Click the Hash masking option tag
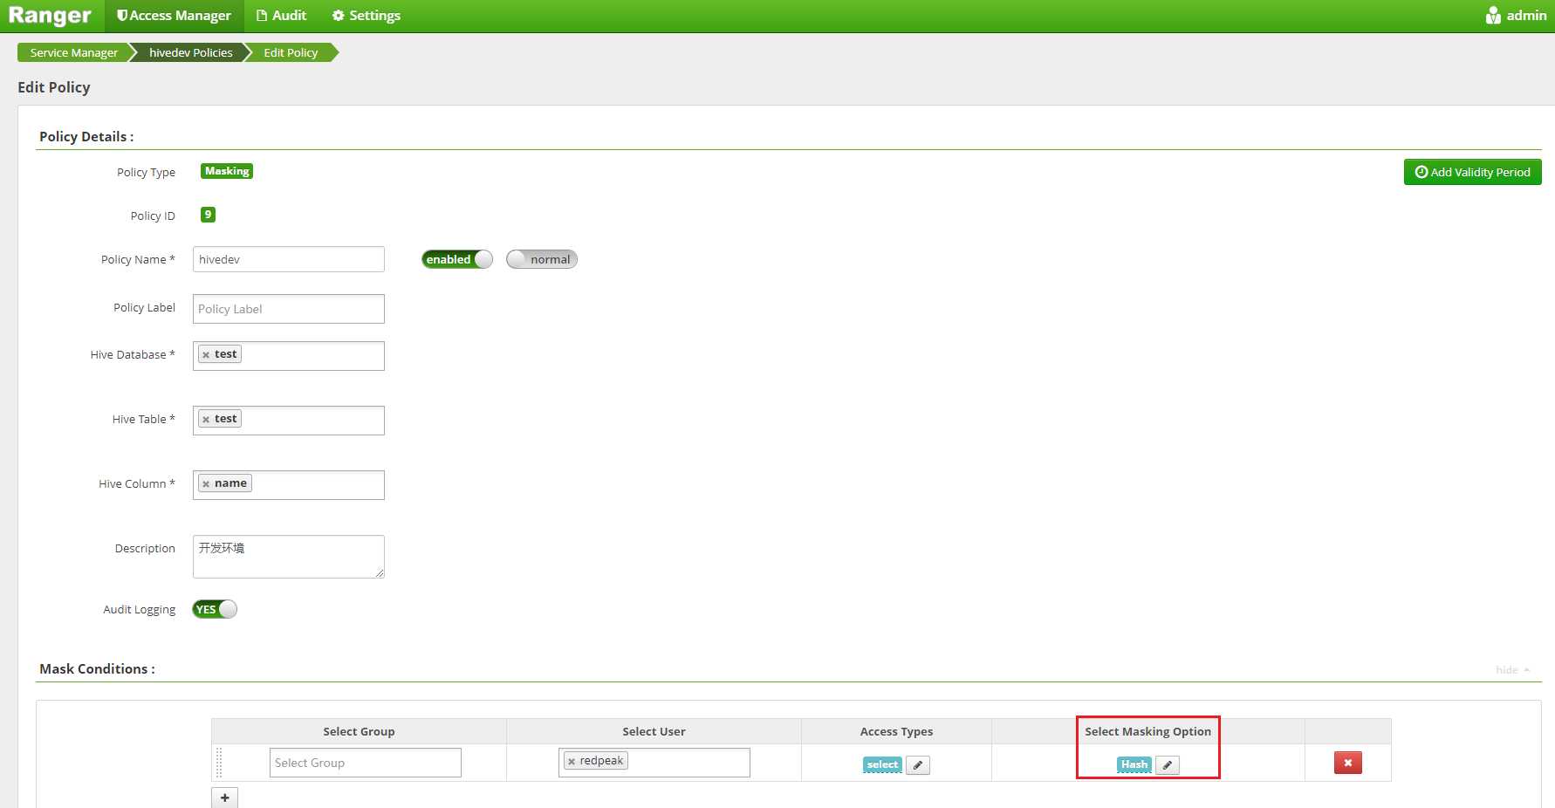The width and height of the screenshot is (1555, 808). click(x=1134, y=764)
